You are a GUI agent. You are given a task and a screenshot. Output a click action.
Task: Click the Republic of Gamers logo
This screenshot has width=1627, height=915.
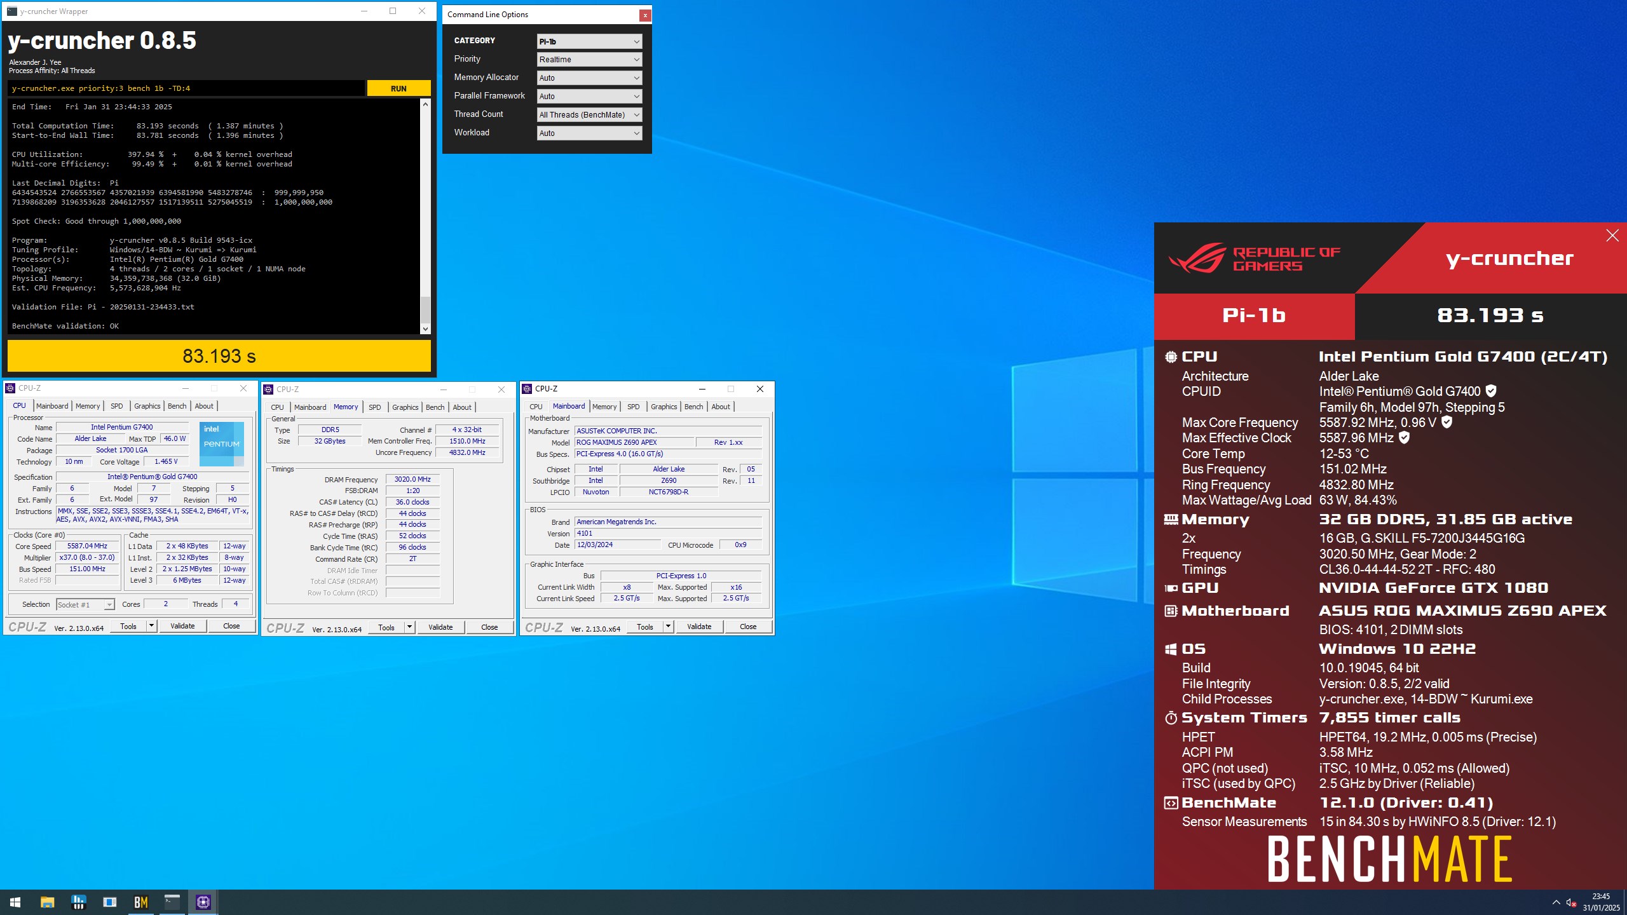point(1253,258)
